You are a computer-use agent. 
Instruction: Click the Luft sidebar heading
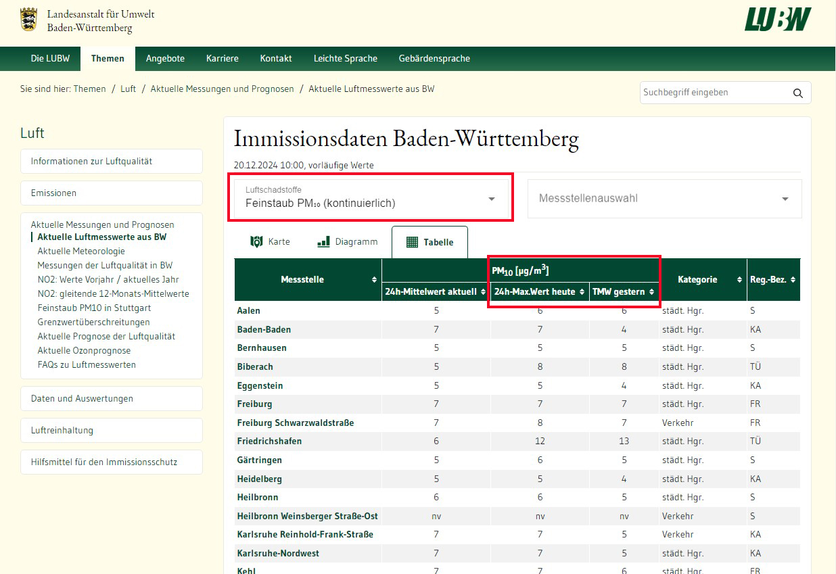click(32, 133)
